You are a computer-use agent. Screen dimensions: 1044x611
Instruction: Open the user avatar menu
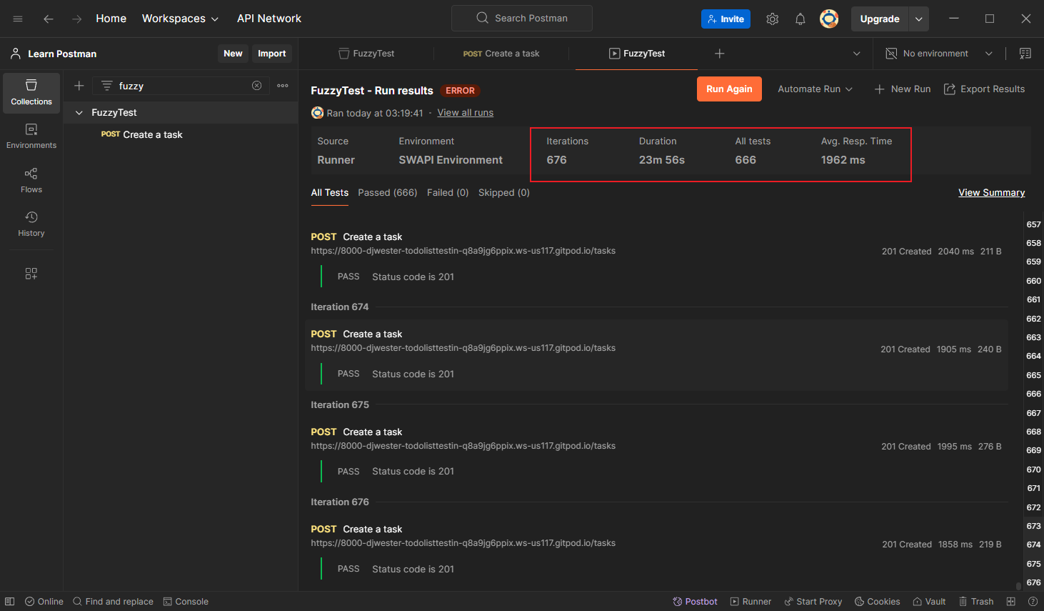[829, 19]
